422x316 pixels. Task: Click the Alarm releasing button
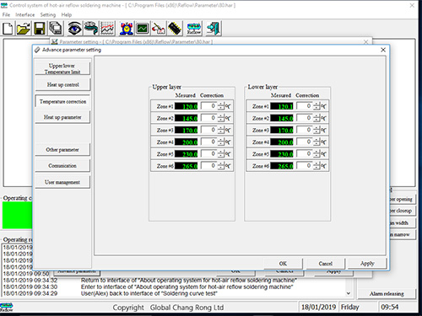(387, 294)
